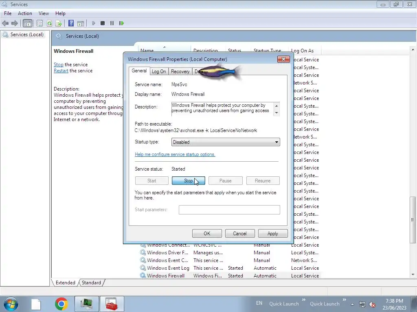Open the Windows Start orb

pos(11,304)
